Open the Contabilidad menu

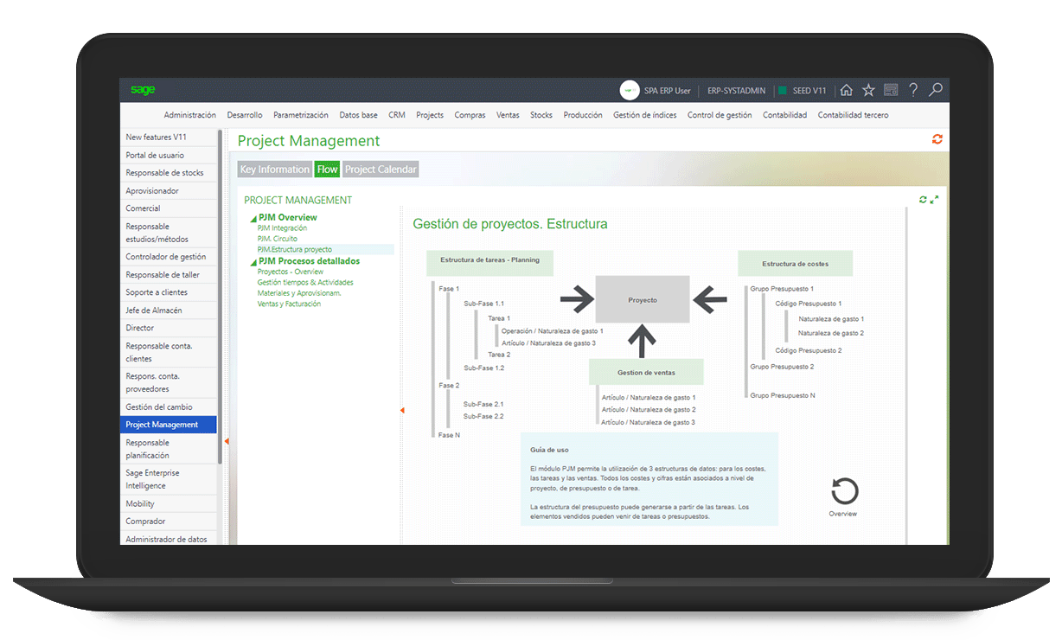pos(784,115)
